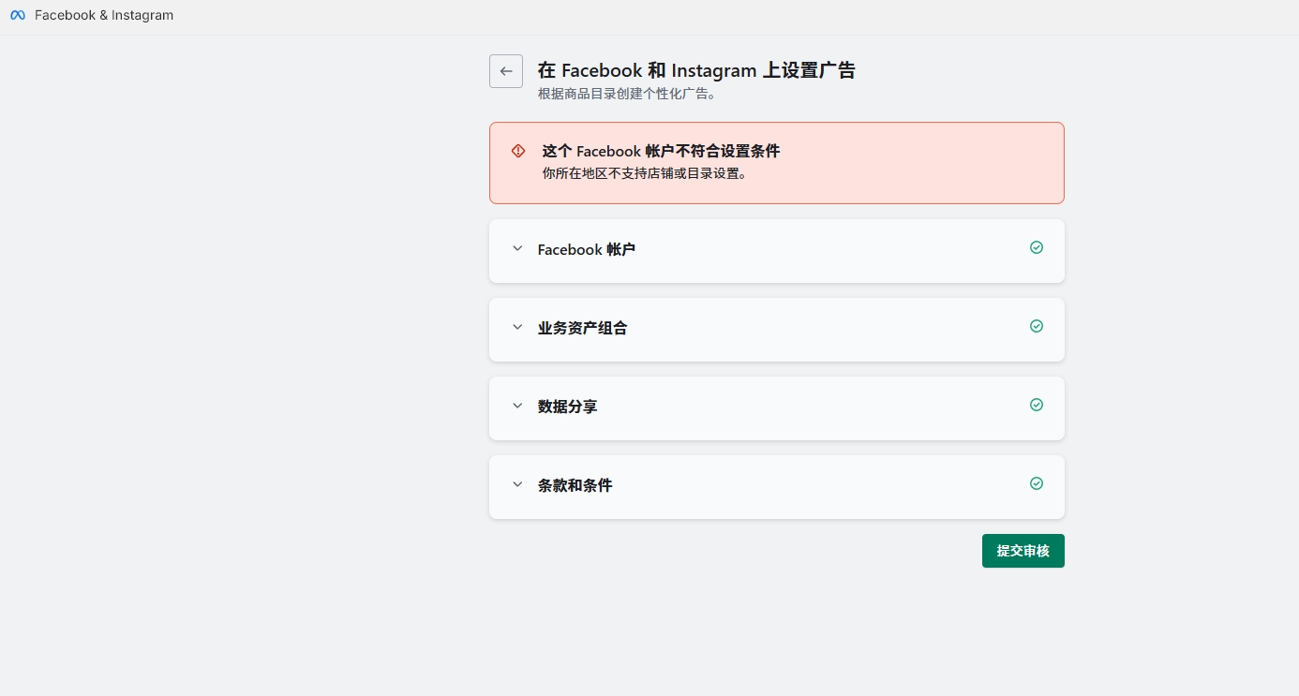Click the green checkmark for 数据分享
This screenshot has width=1299, height=696.
point(1037,405)
